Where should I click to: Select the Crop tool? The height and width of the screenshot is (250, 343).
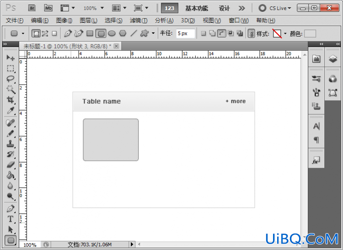pyautogui.click(x=10, y=100)
